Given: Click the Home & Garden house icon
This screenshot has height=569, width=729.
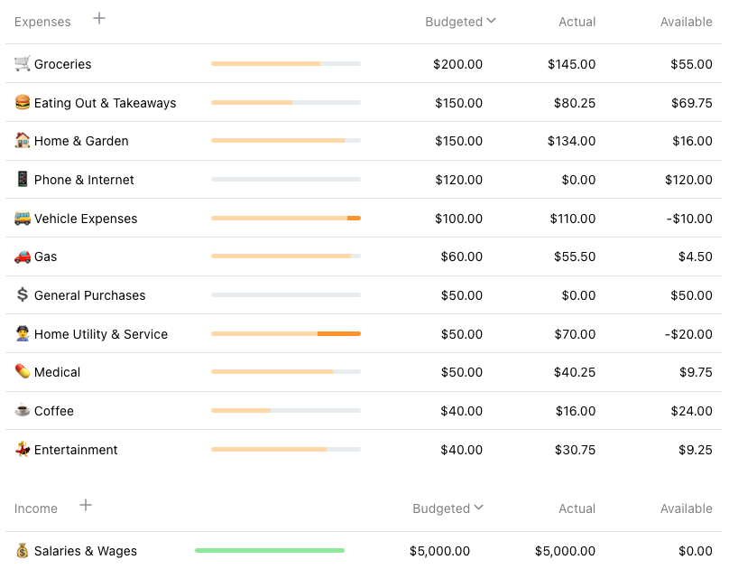Looking at the screenshot, I should pos(21,141).
